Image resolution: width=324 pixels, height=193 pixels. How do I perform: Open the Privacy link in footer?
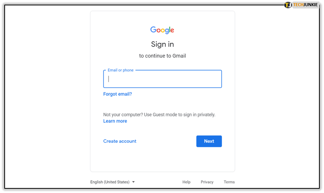tap(207, 182)
